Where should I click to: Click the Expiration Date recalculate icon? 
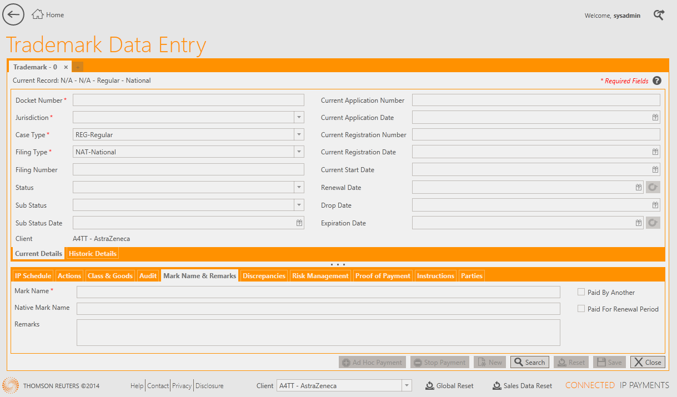coord(653,223)
